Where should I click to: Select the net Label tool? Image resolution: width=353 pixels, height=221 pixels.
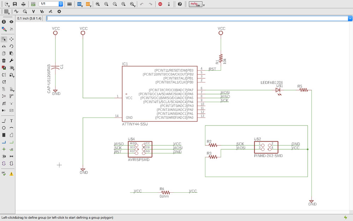pyautogui.click(x=11, y=149)
